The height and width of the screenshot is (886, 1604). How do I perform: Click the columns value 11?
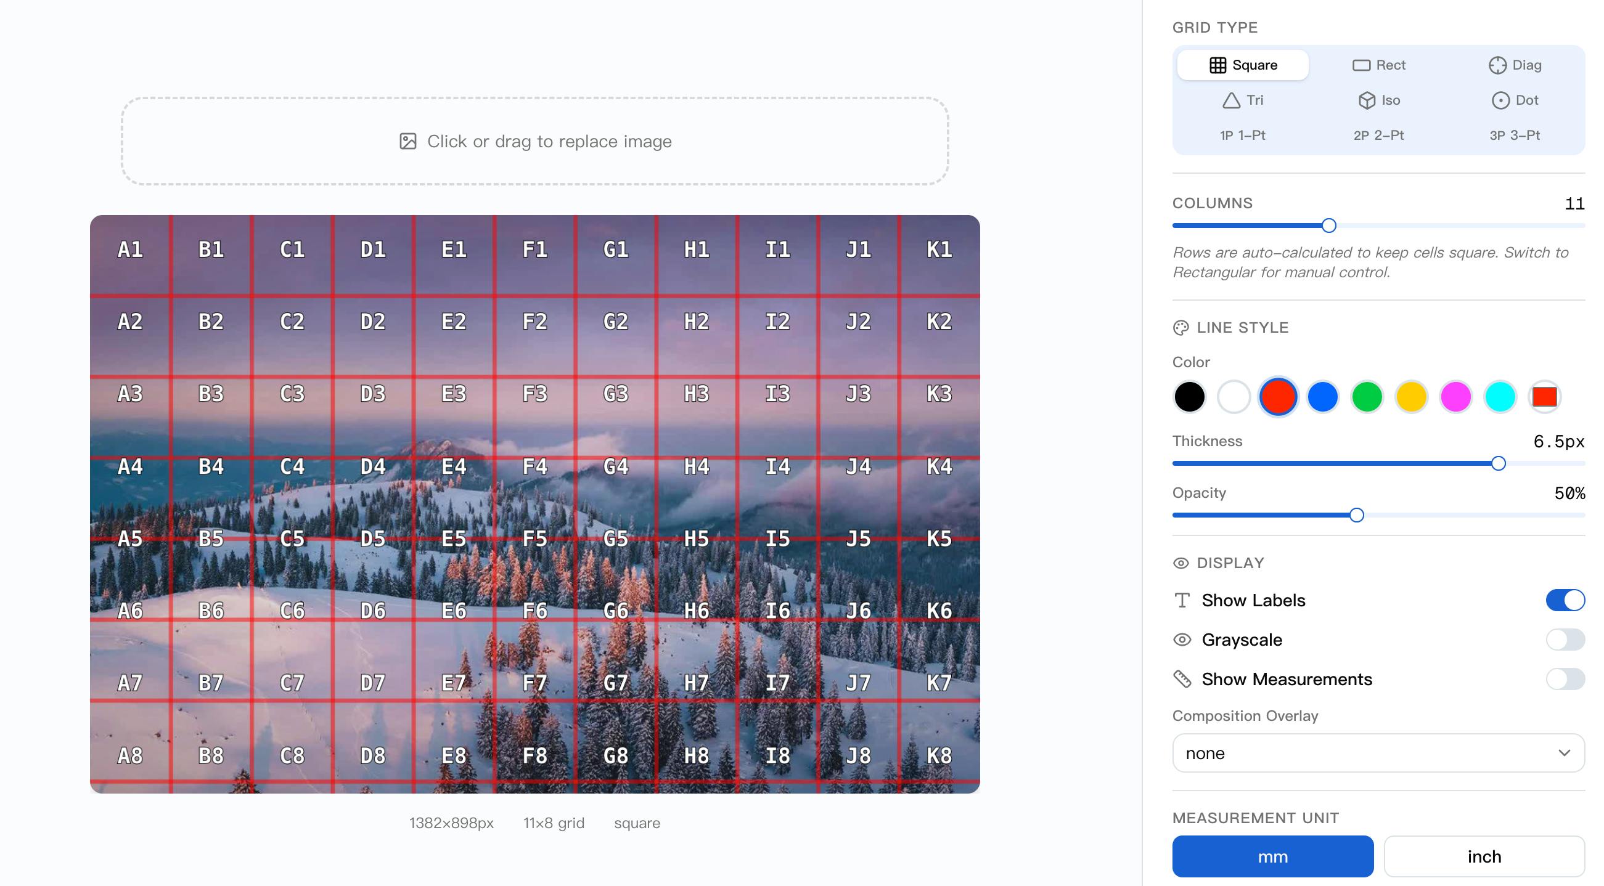[1574, 204]
